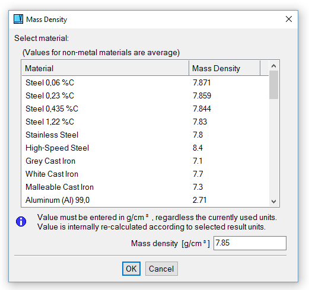The height and width of the screenshot is (290, 309).
Task: Sort by the Mass Density column header
Action: click(x=224, y=68)
